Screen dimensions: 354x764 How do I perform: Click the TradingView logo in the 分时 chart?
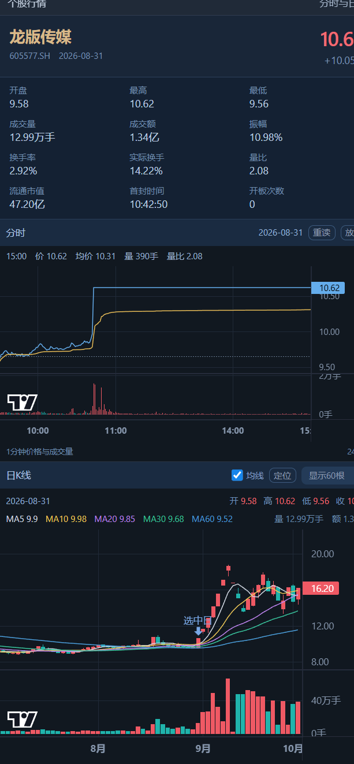23,403
